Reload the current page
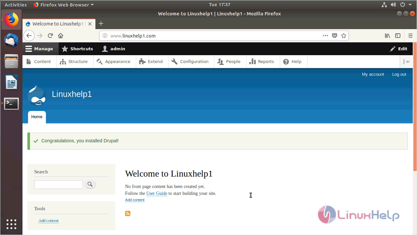This screenshot has width=417, height=235. 50,36
